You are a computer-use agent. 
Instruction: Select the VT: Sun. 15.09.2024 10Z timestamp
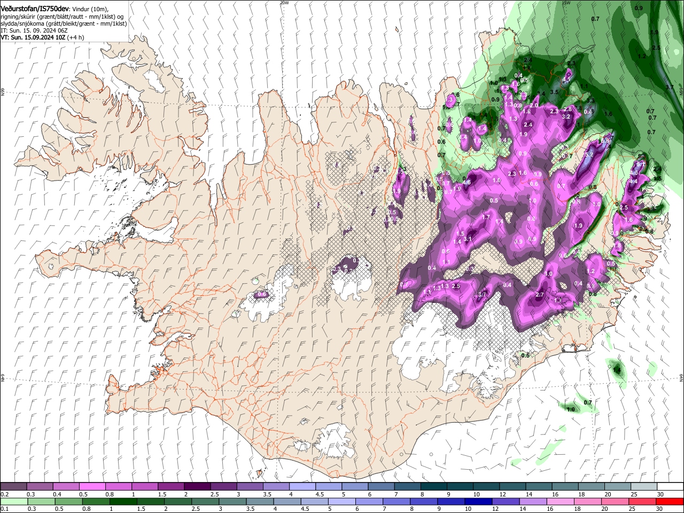(x=33, y=38)
